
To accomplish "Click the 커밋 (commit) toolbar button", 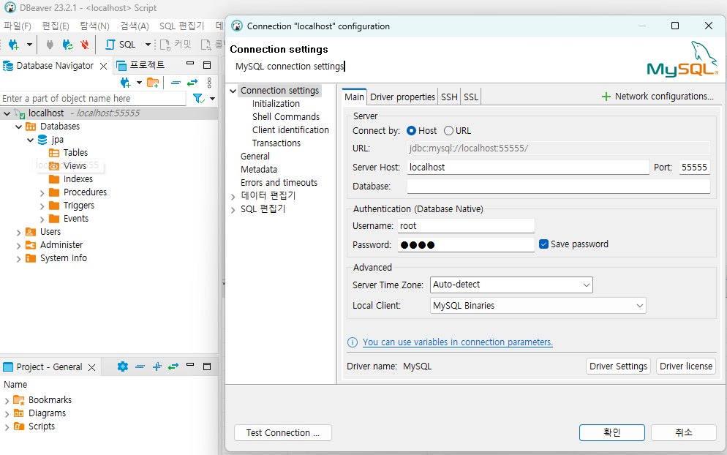I will 176,45.
